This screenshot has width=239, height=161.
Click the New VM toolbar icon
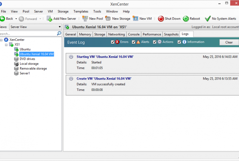coord(135,19)
